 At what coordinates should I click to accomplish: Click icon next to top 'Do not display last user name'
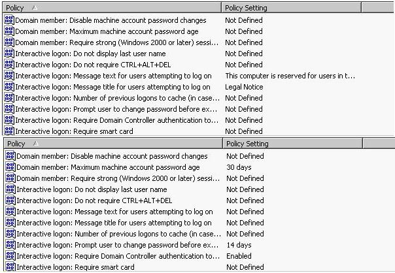click(9, 54)
